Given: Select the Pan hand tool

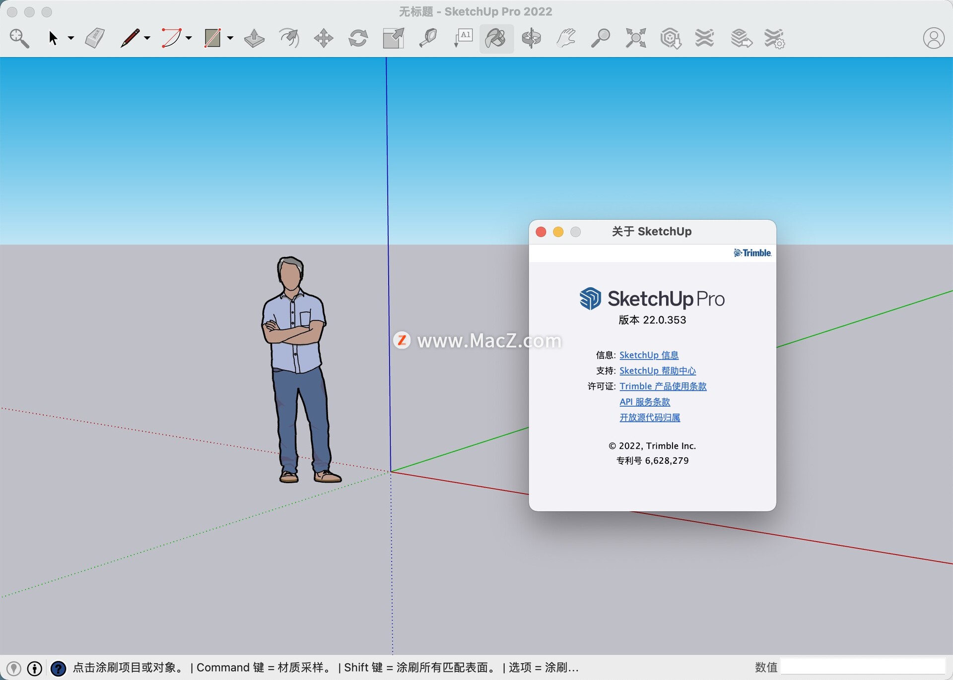Looking at the screenshot, I should click(x=566, y=38).
